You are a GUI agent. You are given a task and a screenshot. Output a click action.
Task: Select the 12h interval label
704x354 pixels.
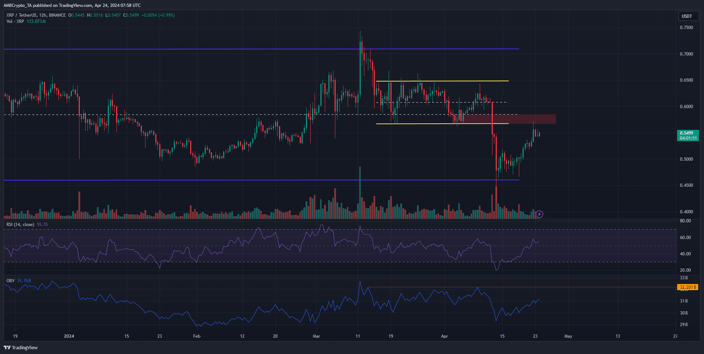(x=42, y=15)
